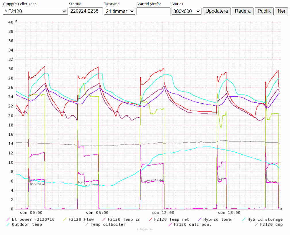
Task: Click the Outdoor temp legend entry
Action: pyautogui.click(x=27, y=224)
